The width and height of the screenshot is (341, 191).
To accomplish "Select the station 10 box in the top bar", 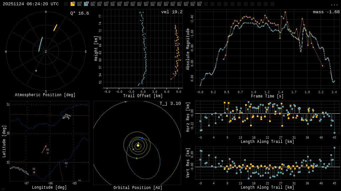I will tap(133, 4).
